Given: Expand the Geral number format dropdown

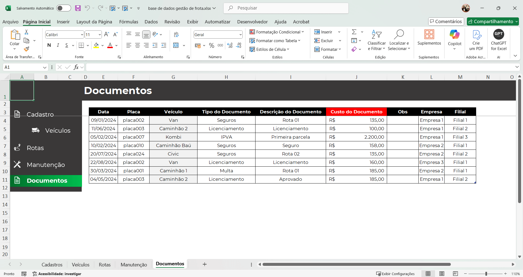Looking at the screenshot, I should point(240,35).
